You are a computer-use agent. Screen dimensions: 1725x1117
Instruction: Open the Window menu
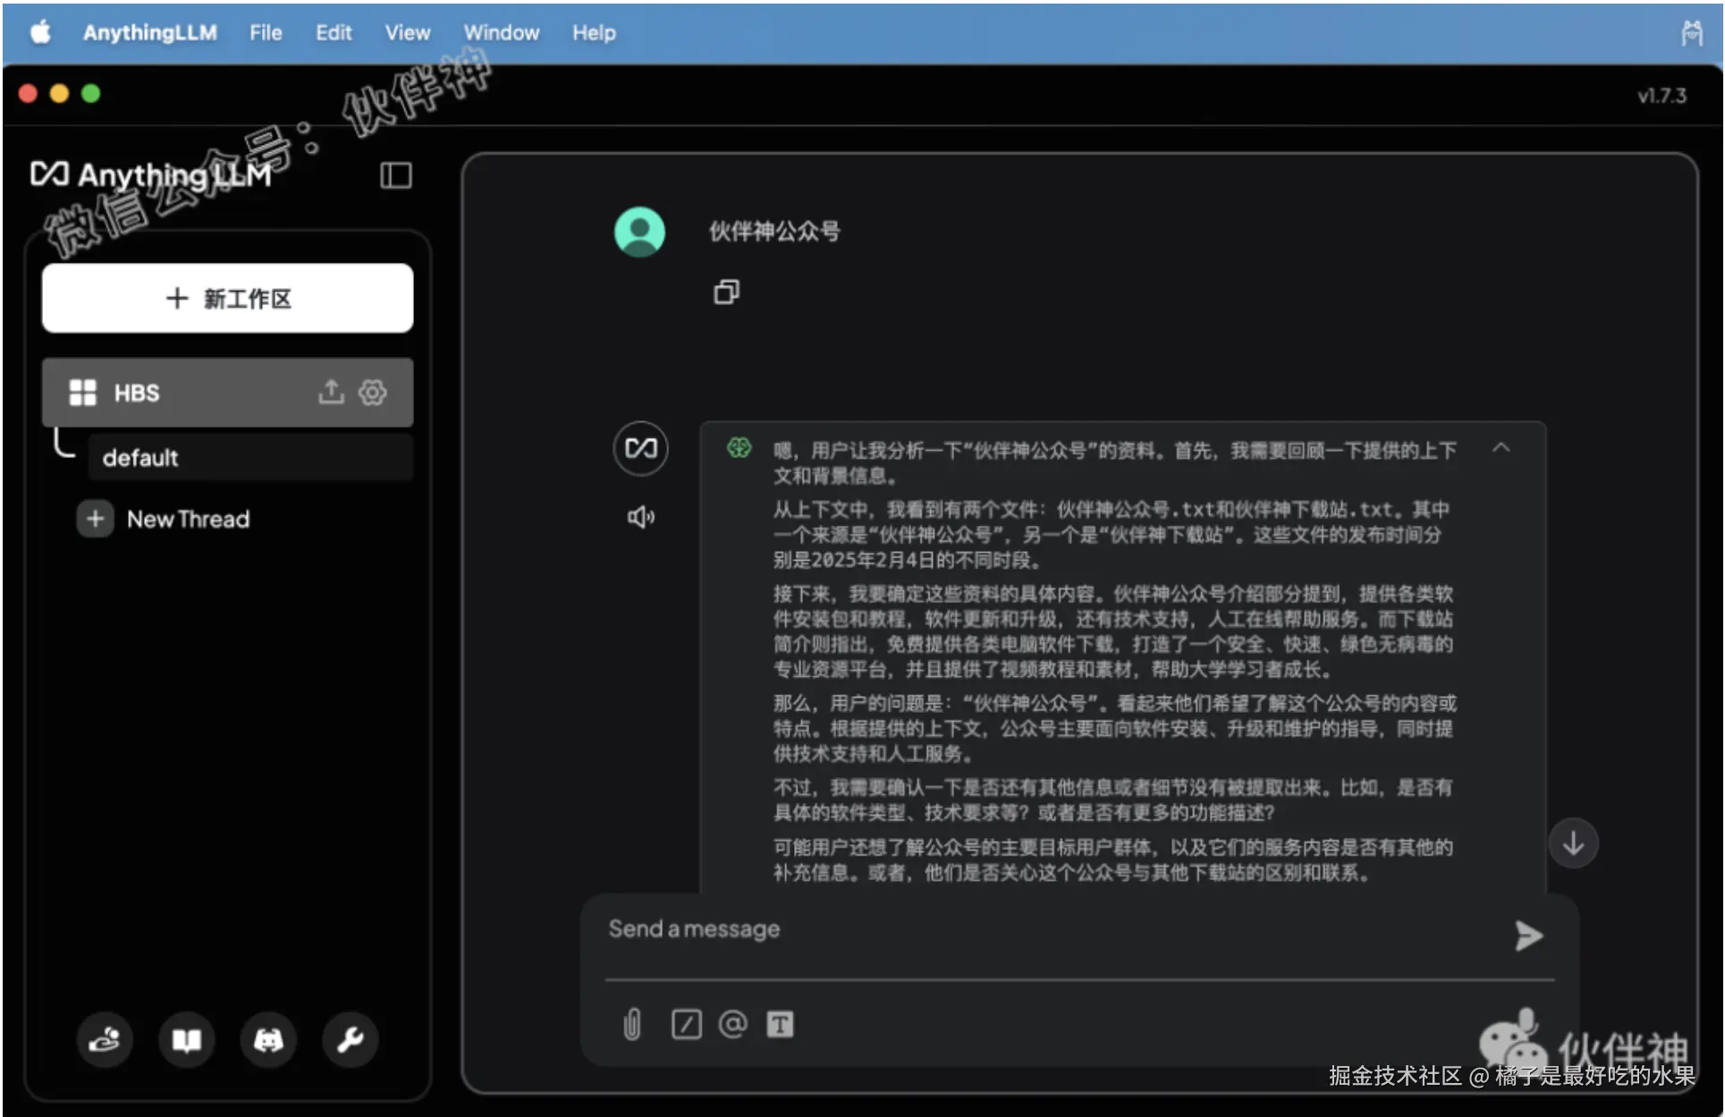[502, 32]
